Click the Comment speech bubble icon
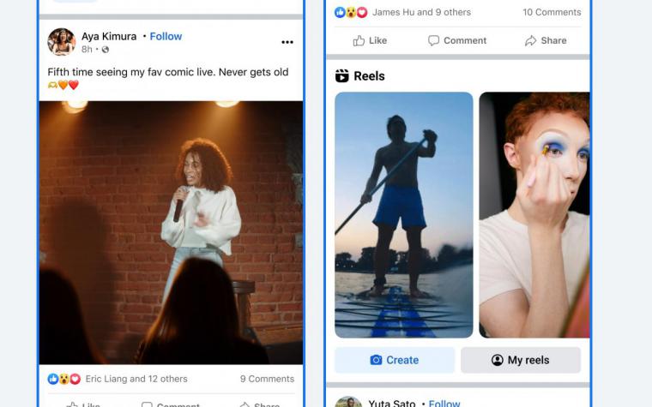Viewport: 652px width, 407px height. click(433, 41)
